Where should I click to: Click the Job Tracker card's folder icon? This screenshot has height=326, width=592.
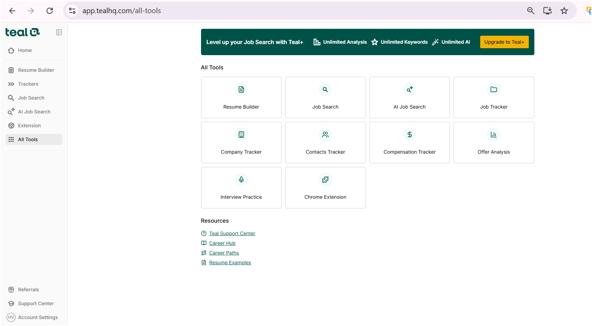494,89
